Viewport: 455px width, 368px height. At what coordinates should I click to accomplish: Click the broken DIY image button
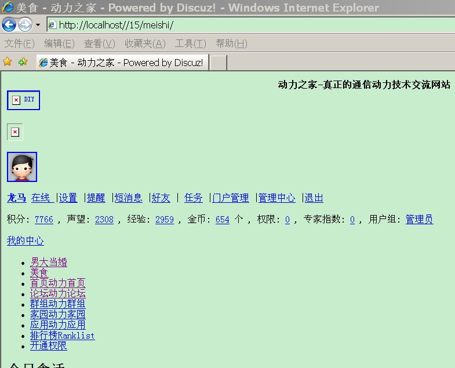pos(23,100)
